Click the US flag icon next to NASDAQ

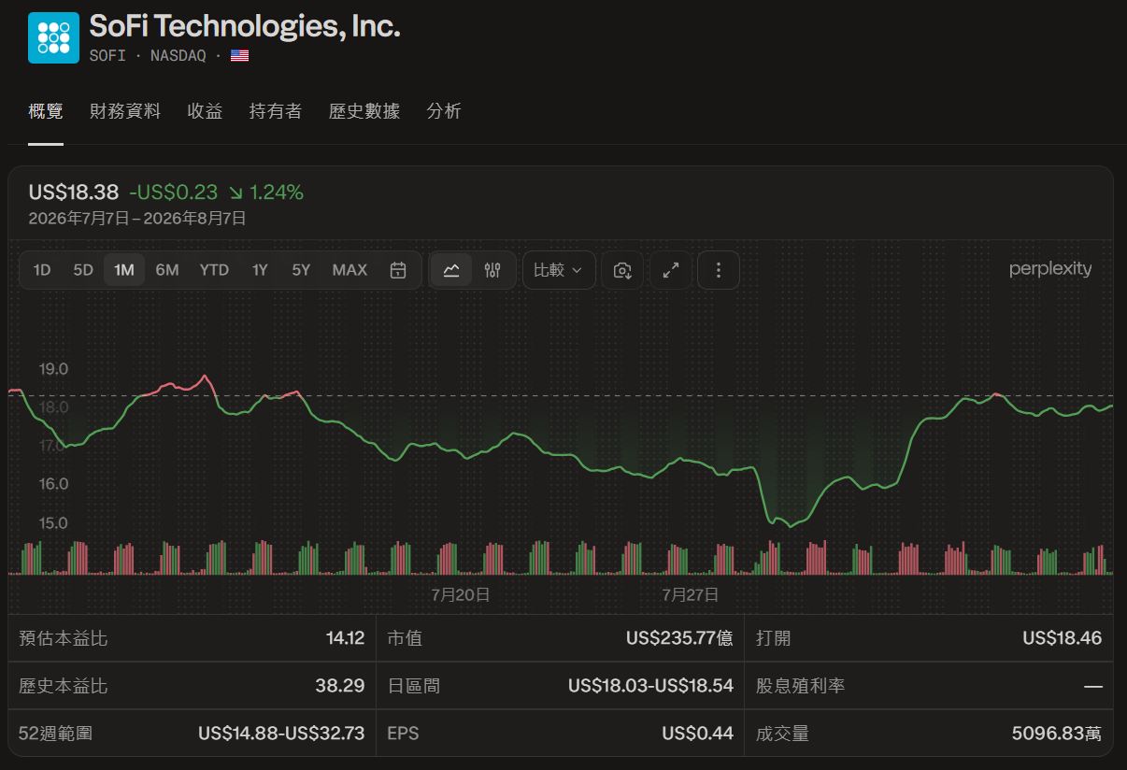point(240,55)
